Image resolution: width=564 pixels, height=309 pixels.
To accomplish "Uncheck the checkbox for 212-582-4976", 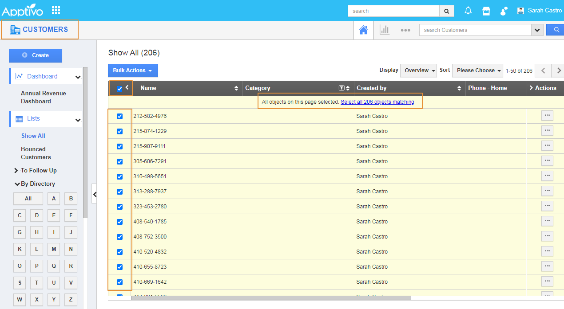I will click(x=119, y=116).
